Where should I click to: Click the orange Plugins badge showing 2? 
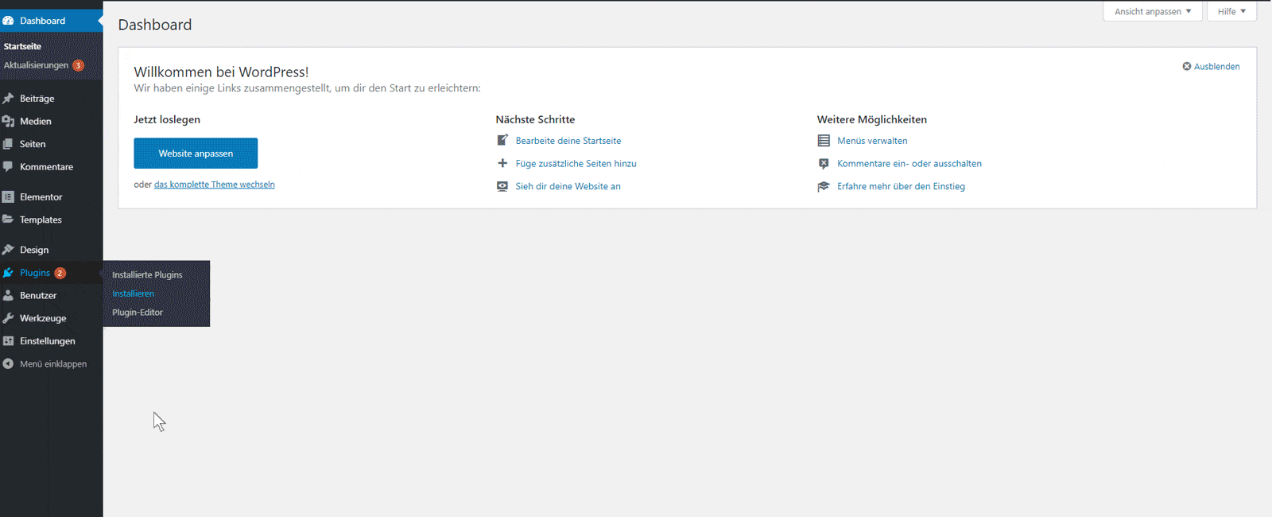pyautogui.click(x=60, y=273)
